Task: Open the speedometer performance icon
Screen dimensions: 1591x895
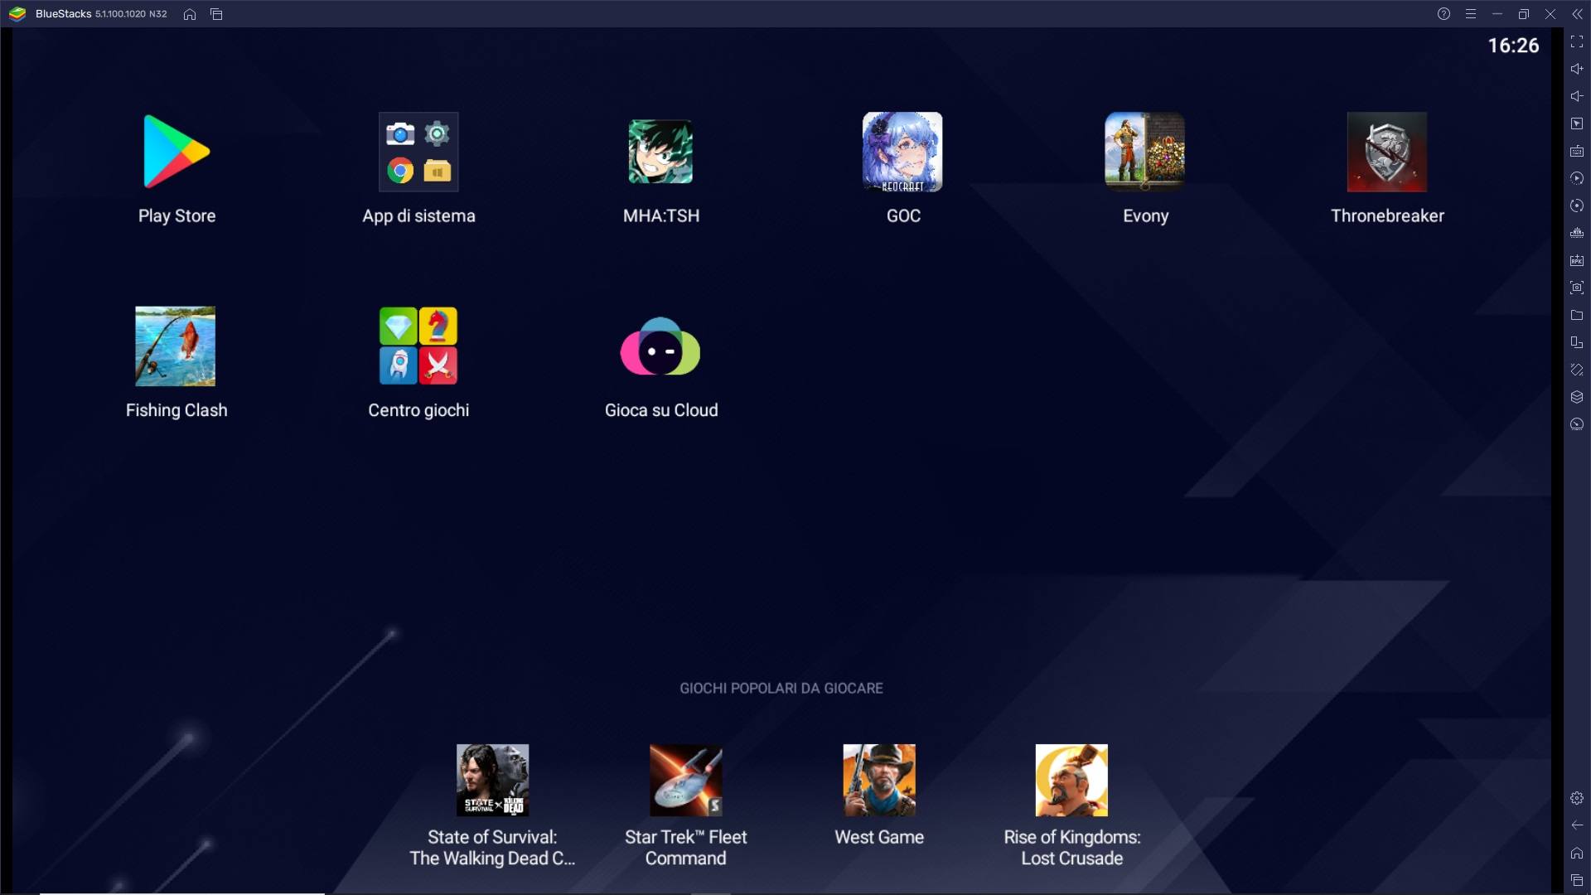Action: tap(1577, 424)
